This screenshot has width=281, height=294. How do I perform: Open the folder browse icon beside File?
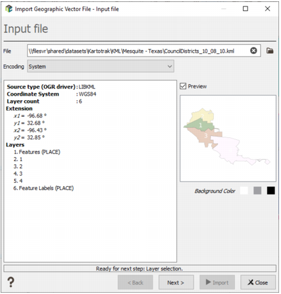270,51
